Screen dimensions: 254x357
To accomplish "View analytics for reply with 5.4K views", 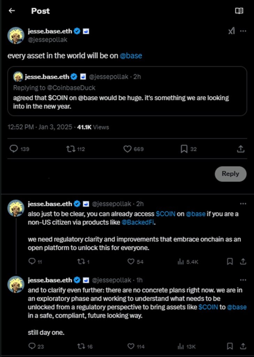I will click(181, 261).
